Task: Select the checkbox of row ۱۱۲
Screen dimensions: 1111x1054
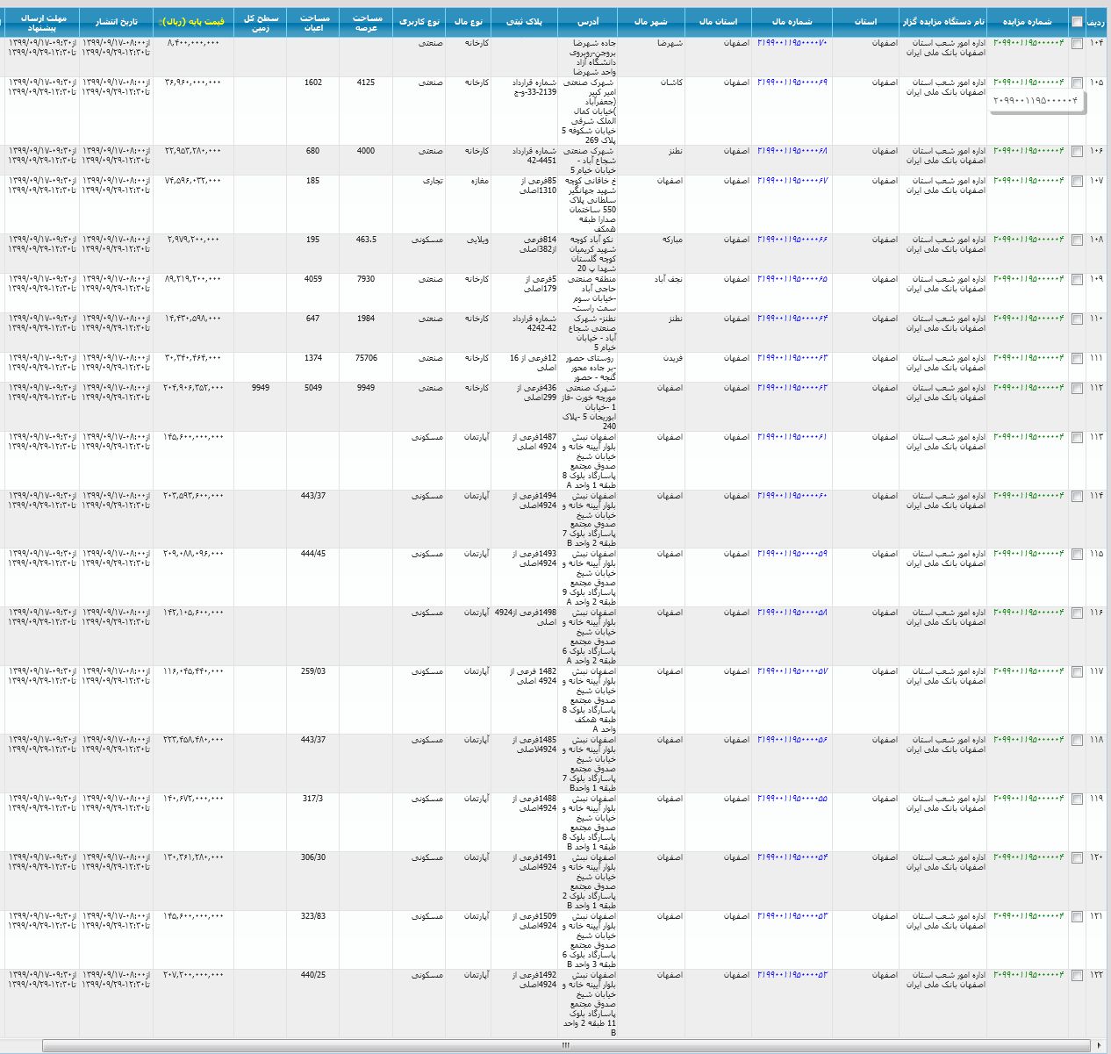Action: [1077, 388]
